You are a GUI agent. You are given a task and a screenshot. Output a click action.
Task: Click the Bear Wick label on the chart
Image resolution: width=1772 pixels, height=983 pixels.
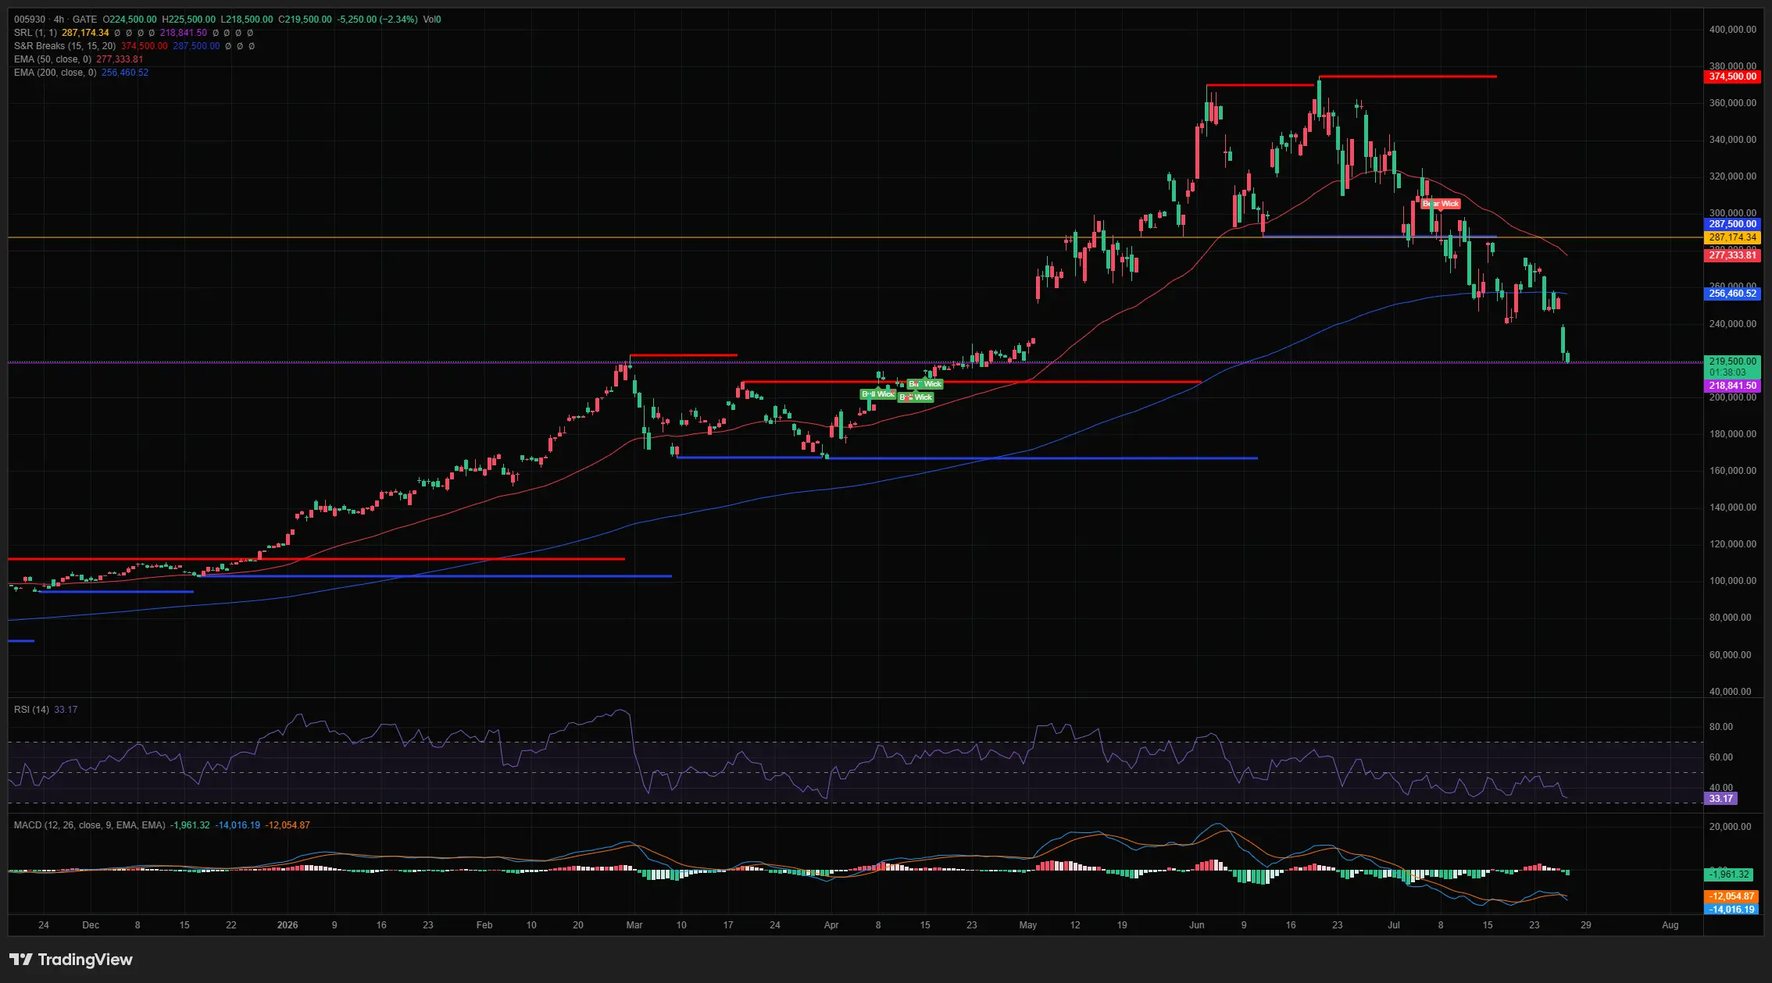coord(1441,204)
